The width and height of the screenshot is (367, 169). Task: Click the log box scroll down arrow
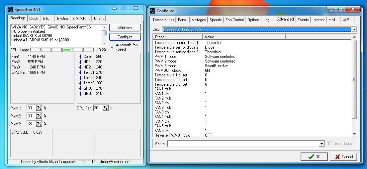coord(104,43)
